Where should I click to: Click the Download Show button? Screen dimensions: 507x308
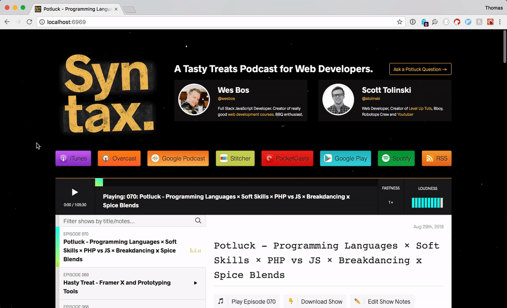[315, 301]
